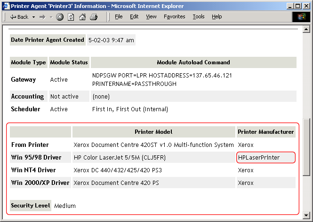Open the Tools menu

[x=199, y=17]
